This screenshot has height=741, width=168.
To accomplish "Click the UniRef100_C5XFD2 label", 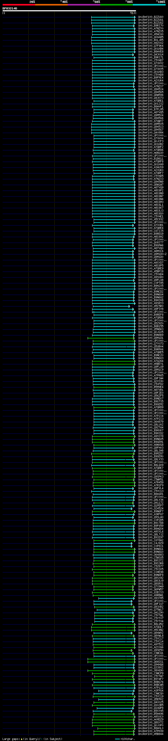I will (151, 384).
